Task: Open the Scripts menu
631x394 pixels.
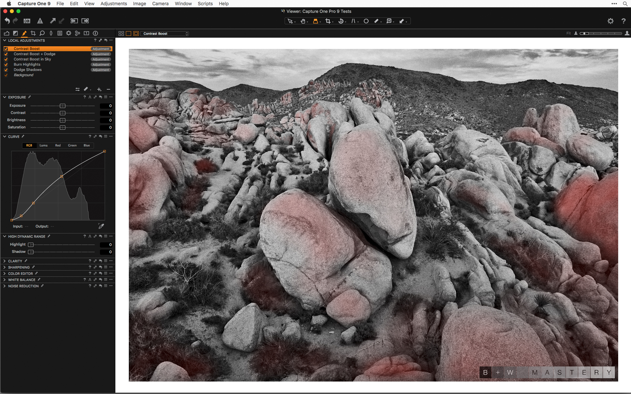Action: (205, 4)
